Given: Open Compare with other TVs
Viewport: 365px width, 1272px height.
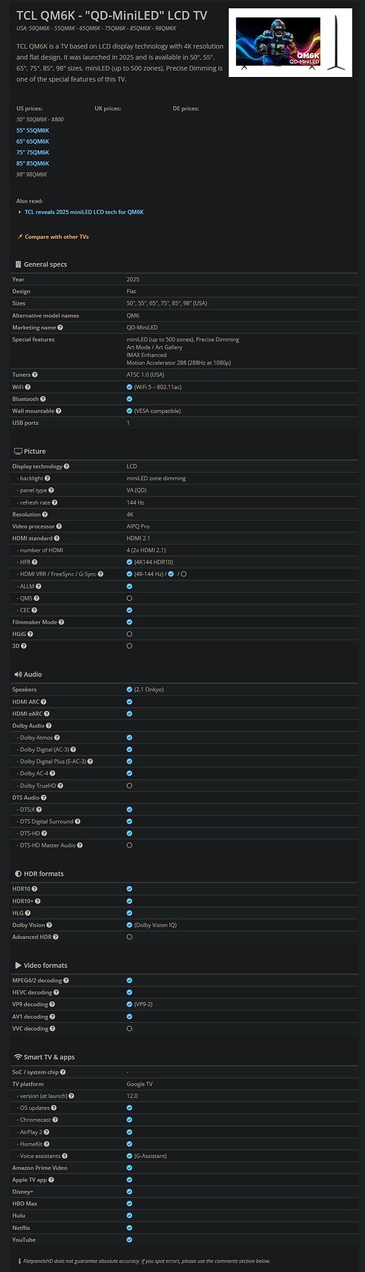Looking at the screenshot, I should point(56,237).
